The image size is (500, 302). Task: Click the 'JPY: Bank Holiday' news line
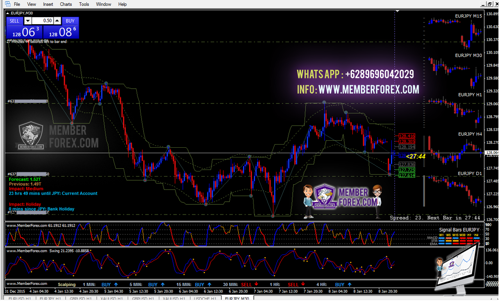point(41,209)
